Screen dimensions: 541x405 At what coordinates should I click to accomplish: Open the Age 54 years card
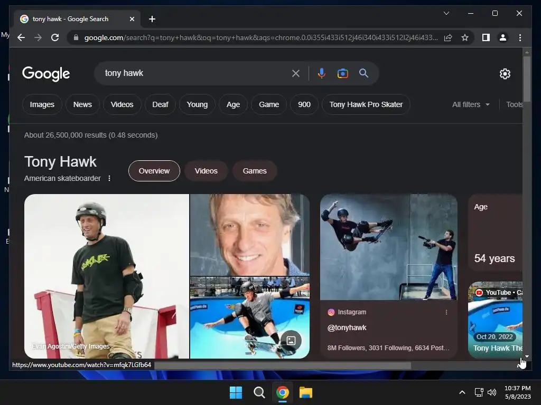[x=495, y=233]
